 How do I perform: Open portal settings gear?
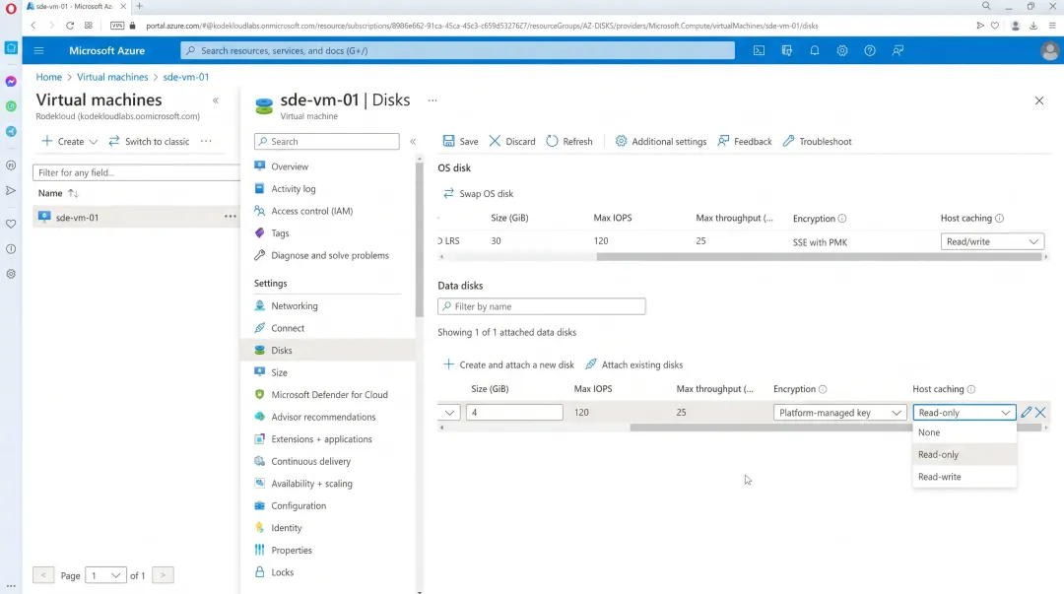[842, 50]
